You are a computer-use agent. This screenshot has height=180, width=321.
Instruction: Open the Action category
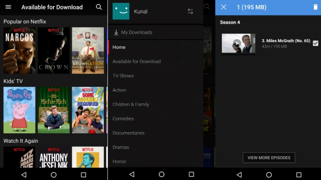pyautogui.click(x=156, y=90)
